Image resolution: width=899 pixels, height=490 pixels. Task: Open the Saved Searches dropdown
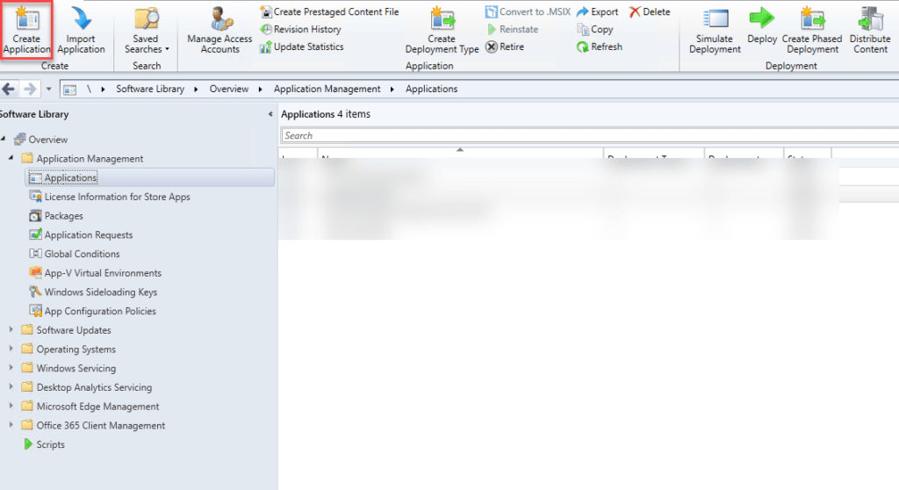click(x=147, y=44)
